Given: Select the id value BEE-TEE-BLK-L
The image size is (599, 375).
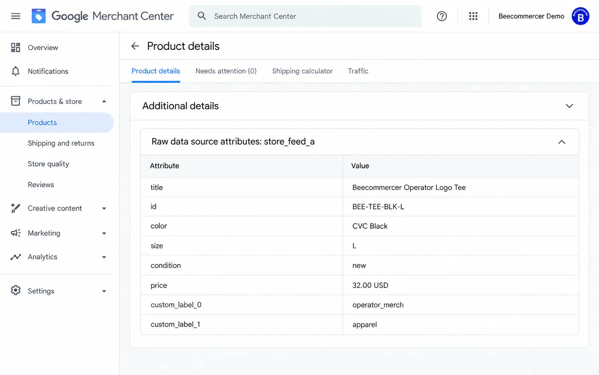Looking at the screenshot, I should (x=378, y=207).
